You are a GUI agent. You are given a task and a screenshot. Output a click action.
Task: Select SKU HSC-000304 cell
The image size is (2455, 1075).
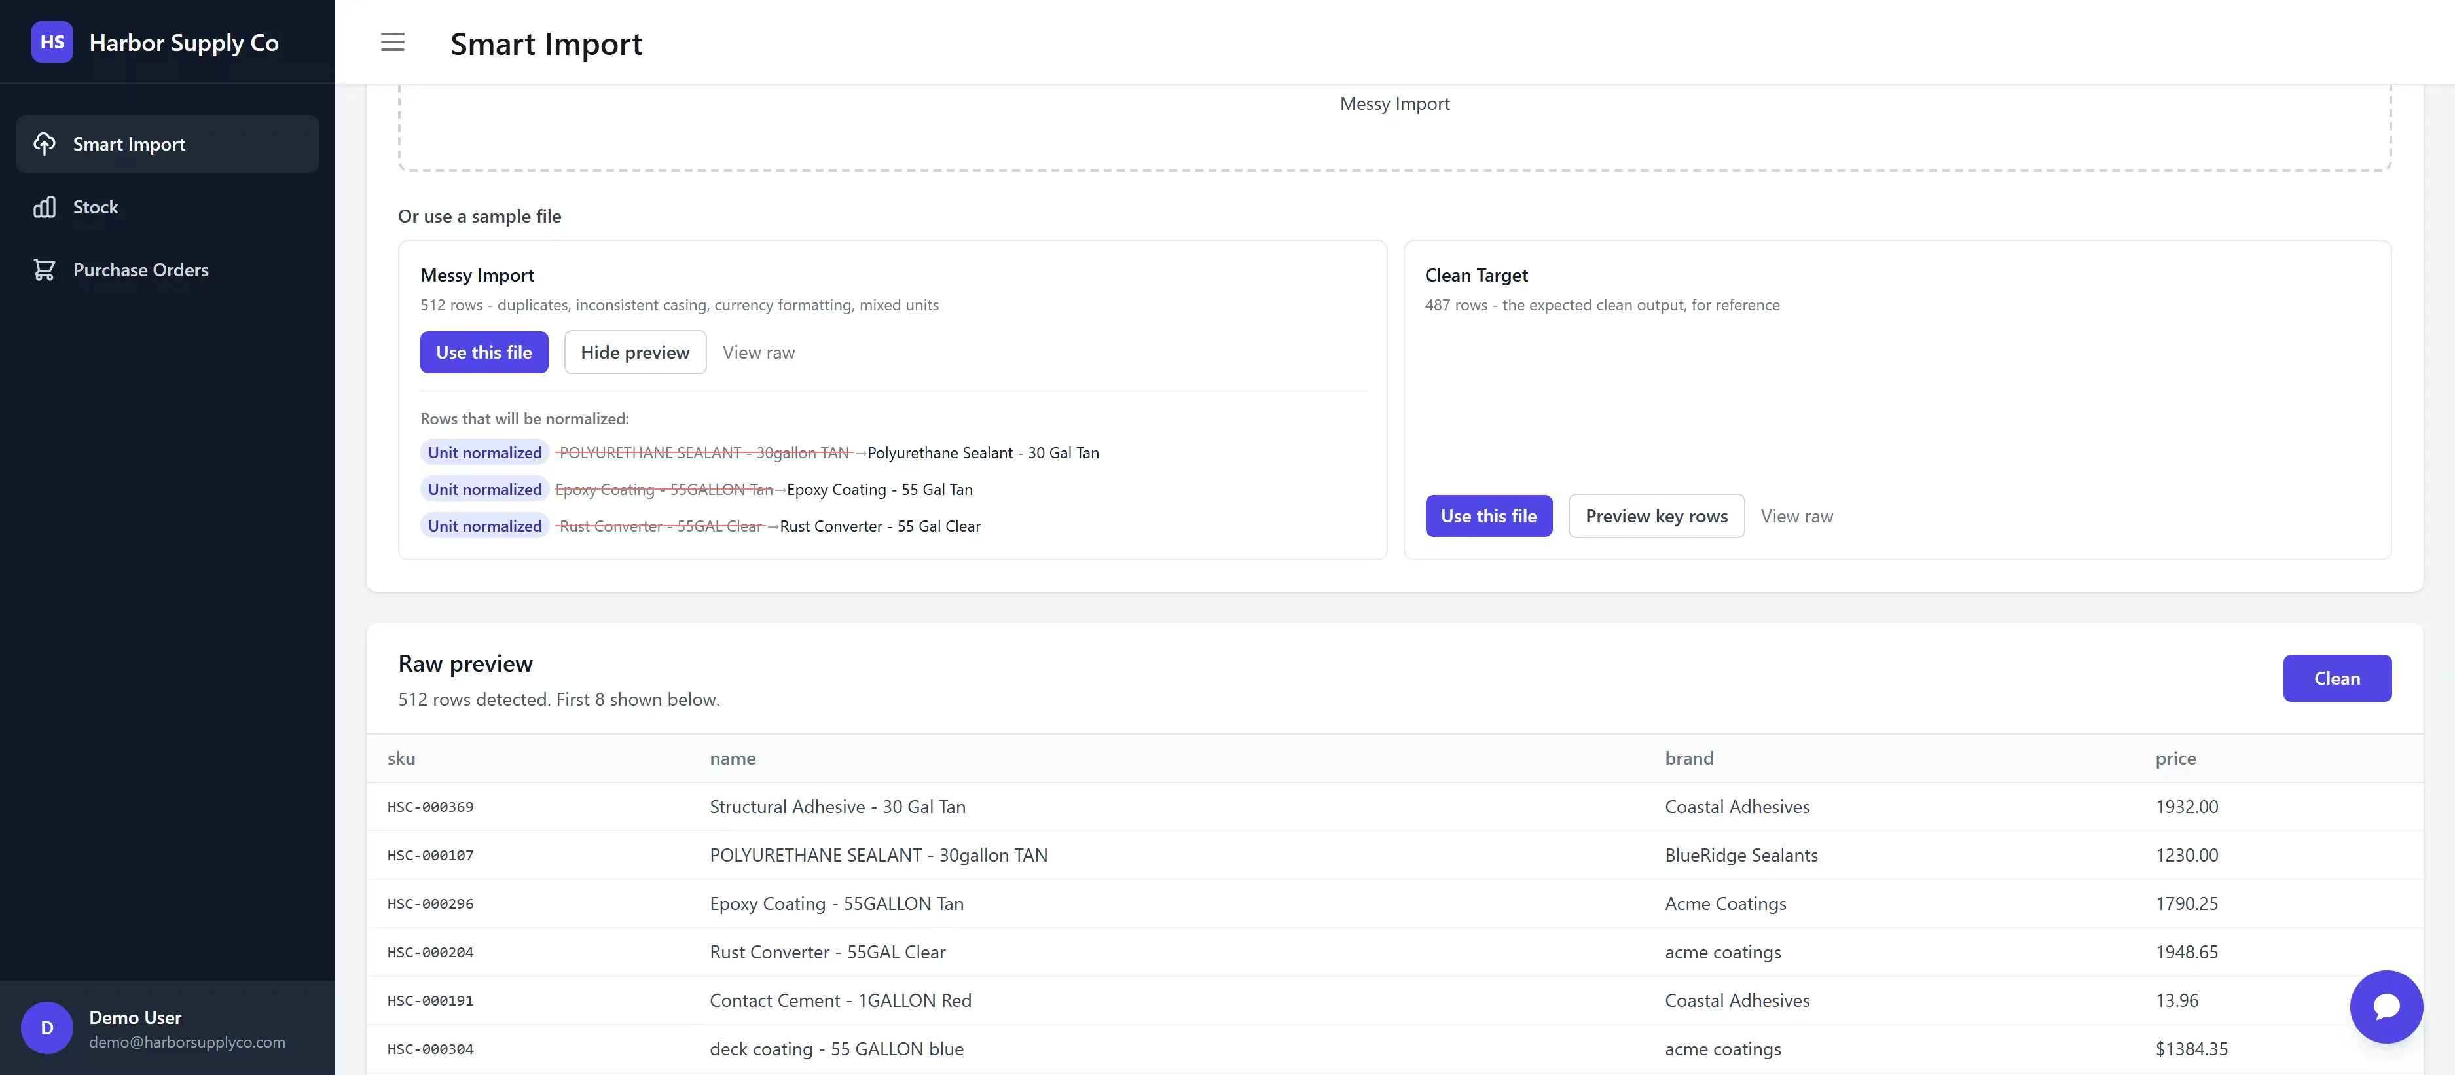(x=430, y=1049)
